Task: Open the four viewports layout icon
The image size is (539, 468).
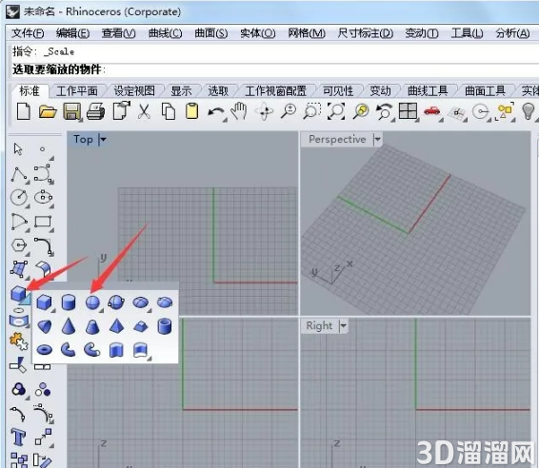Action: 408,111
